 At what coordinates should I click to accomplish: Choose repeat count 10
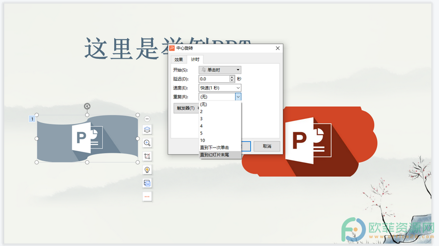(x=220, y=140)
